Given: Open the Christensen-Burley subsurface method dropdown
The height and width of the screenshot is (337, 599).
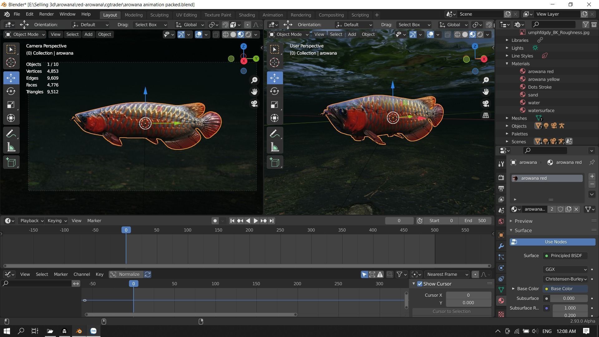Looking at the screenshot, I should 565,279.
